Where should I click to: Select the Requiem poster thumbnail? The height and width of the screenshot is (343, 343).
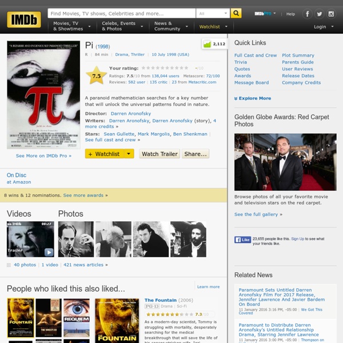pyautogui.click(x=77, y=318)
